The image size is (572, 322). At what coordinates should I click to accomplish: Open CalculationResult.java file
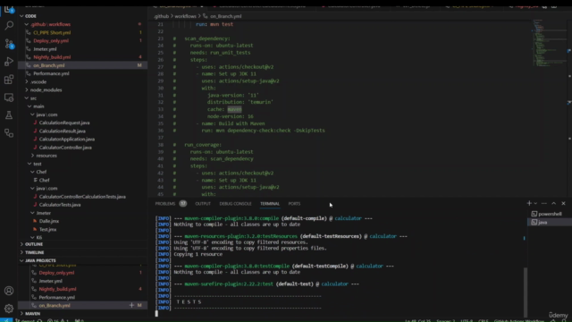coord(63,131)
